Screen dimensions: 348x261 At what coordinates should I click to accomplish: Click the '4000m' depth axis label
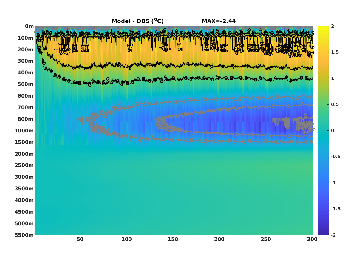point(24,200)
